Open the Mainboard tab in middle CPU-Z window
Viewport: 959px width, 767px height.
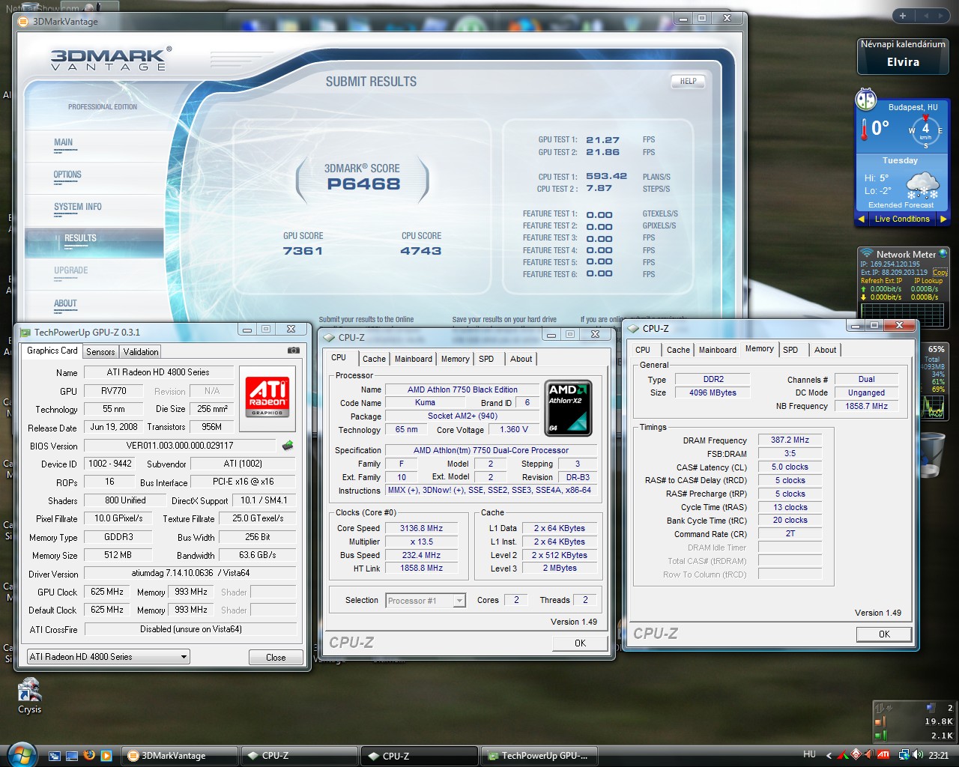tap(414, 359)
